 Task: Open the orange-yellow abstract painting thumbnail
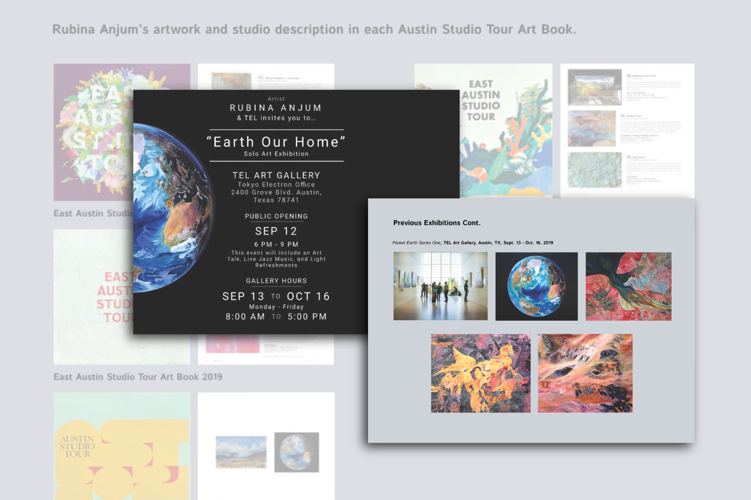point(481,373)
